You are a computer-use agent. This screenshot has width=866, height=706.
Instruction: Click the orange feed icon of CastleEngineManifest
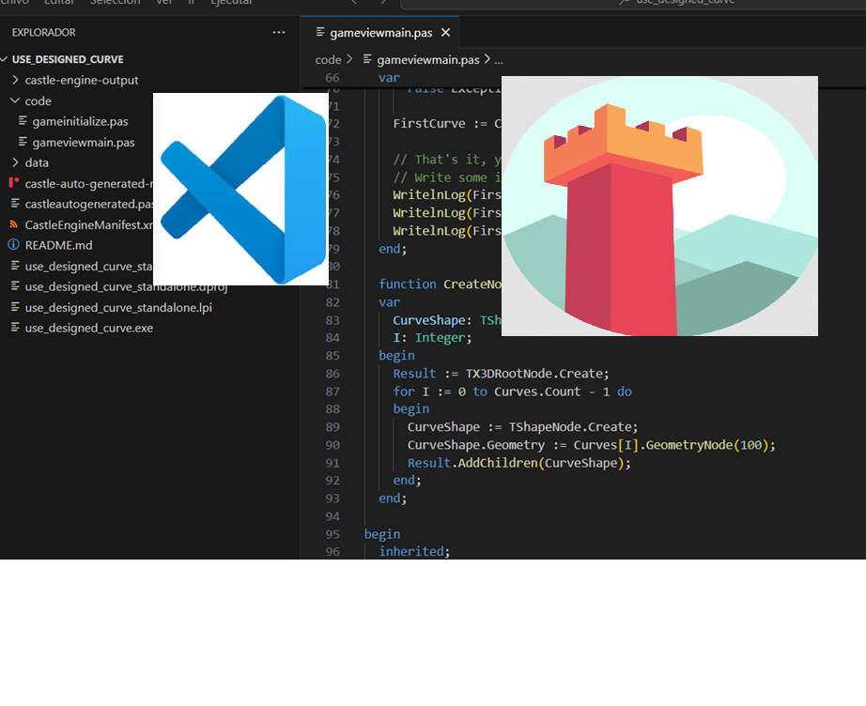click(14, 224)
